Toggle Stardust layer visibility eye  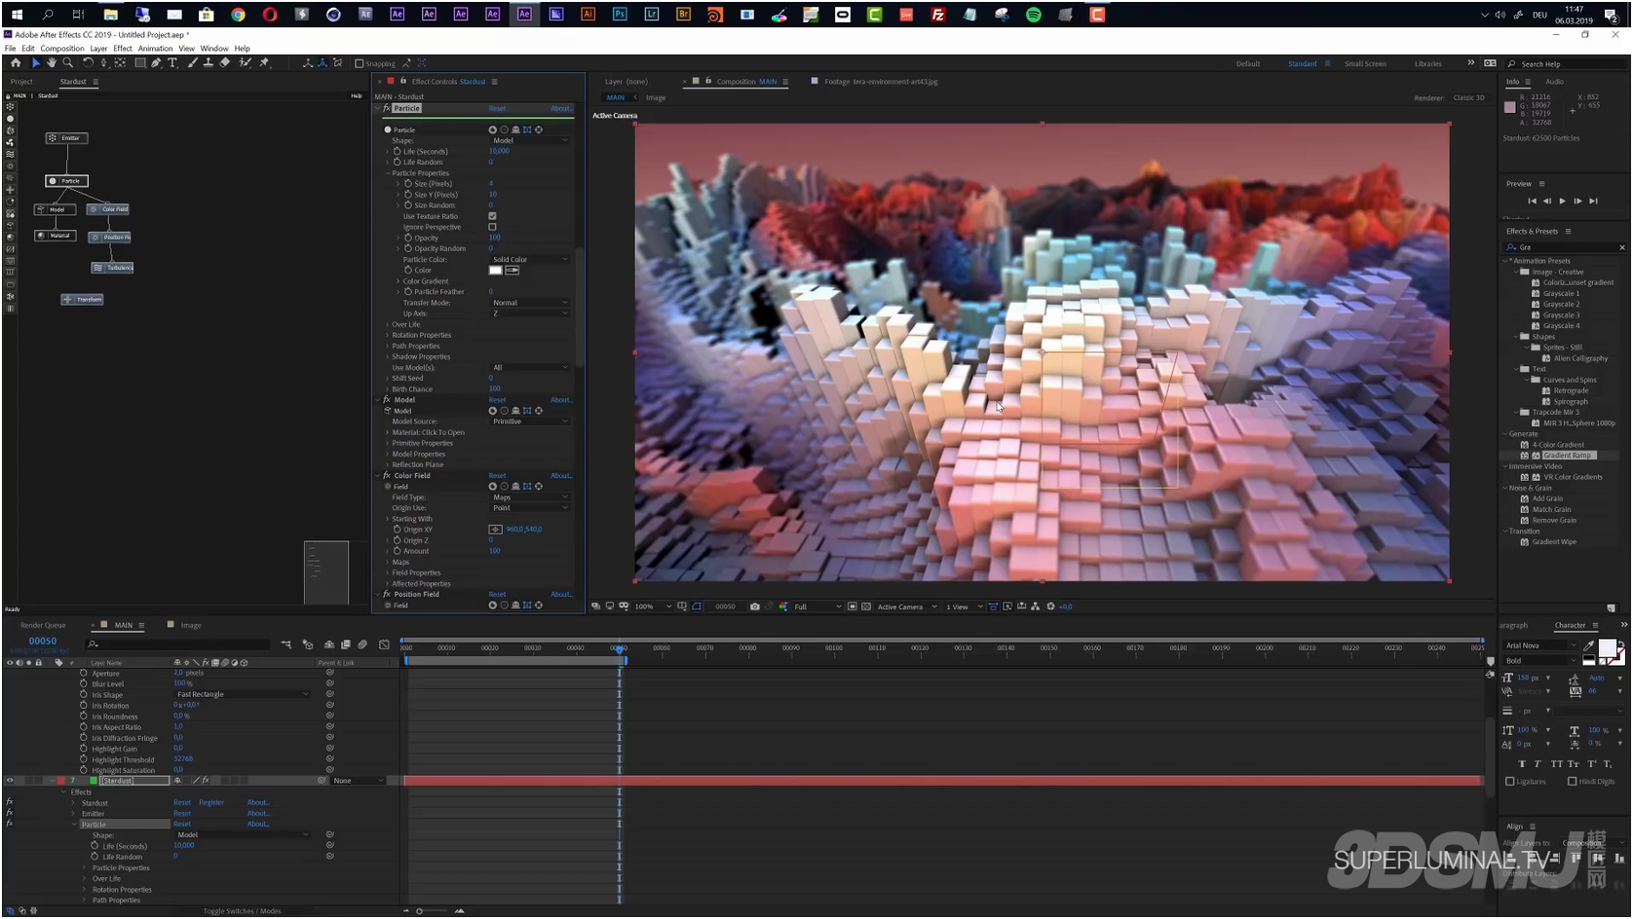(10, 781)
